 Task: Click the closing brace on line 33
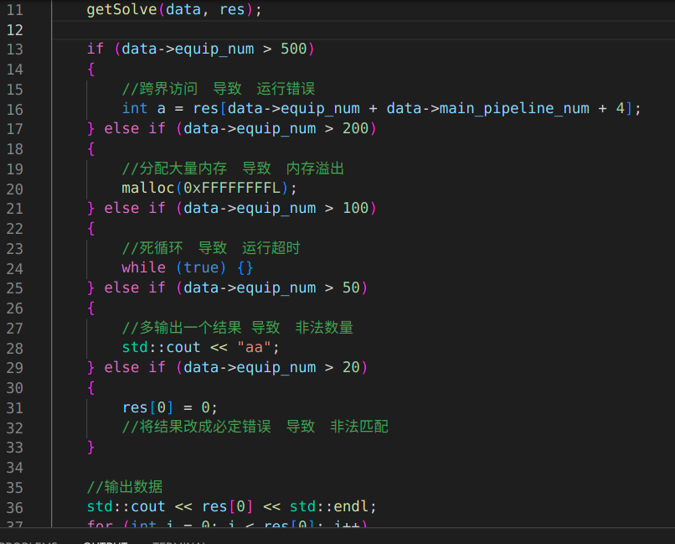tap(91, 448)
